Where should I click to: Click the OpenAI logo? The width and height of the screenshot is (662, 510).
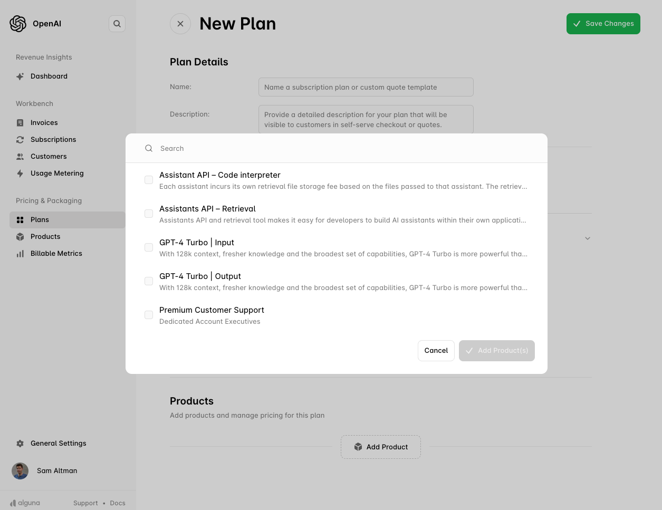click(18, 23)
